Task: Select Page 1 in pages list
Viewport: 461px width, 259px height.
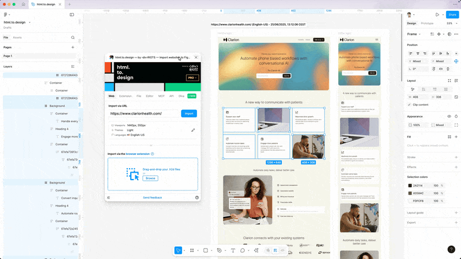Action: (39, 56)
